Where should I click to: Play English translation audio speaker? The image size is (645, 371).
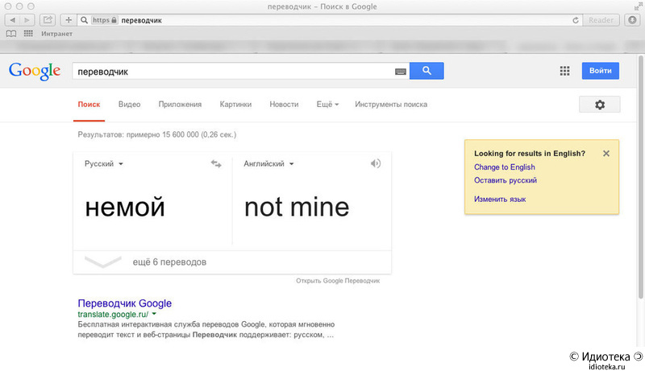(x=375, y=163)
